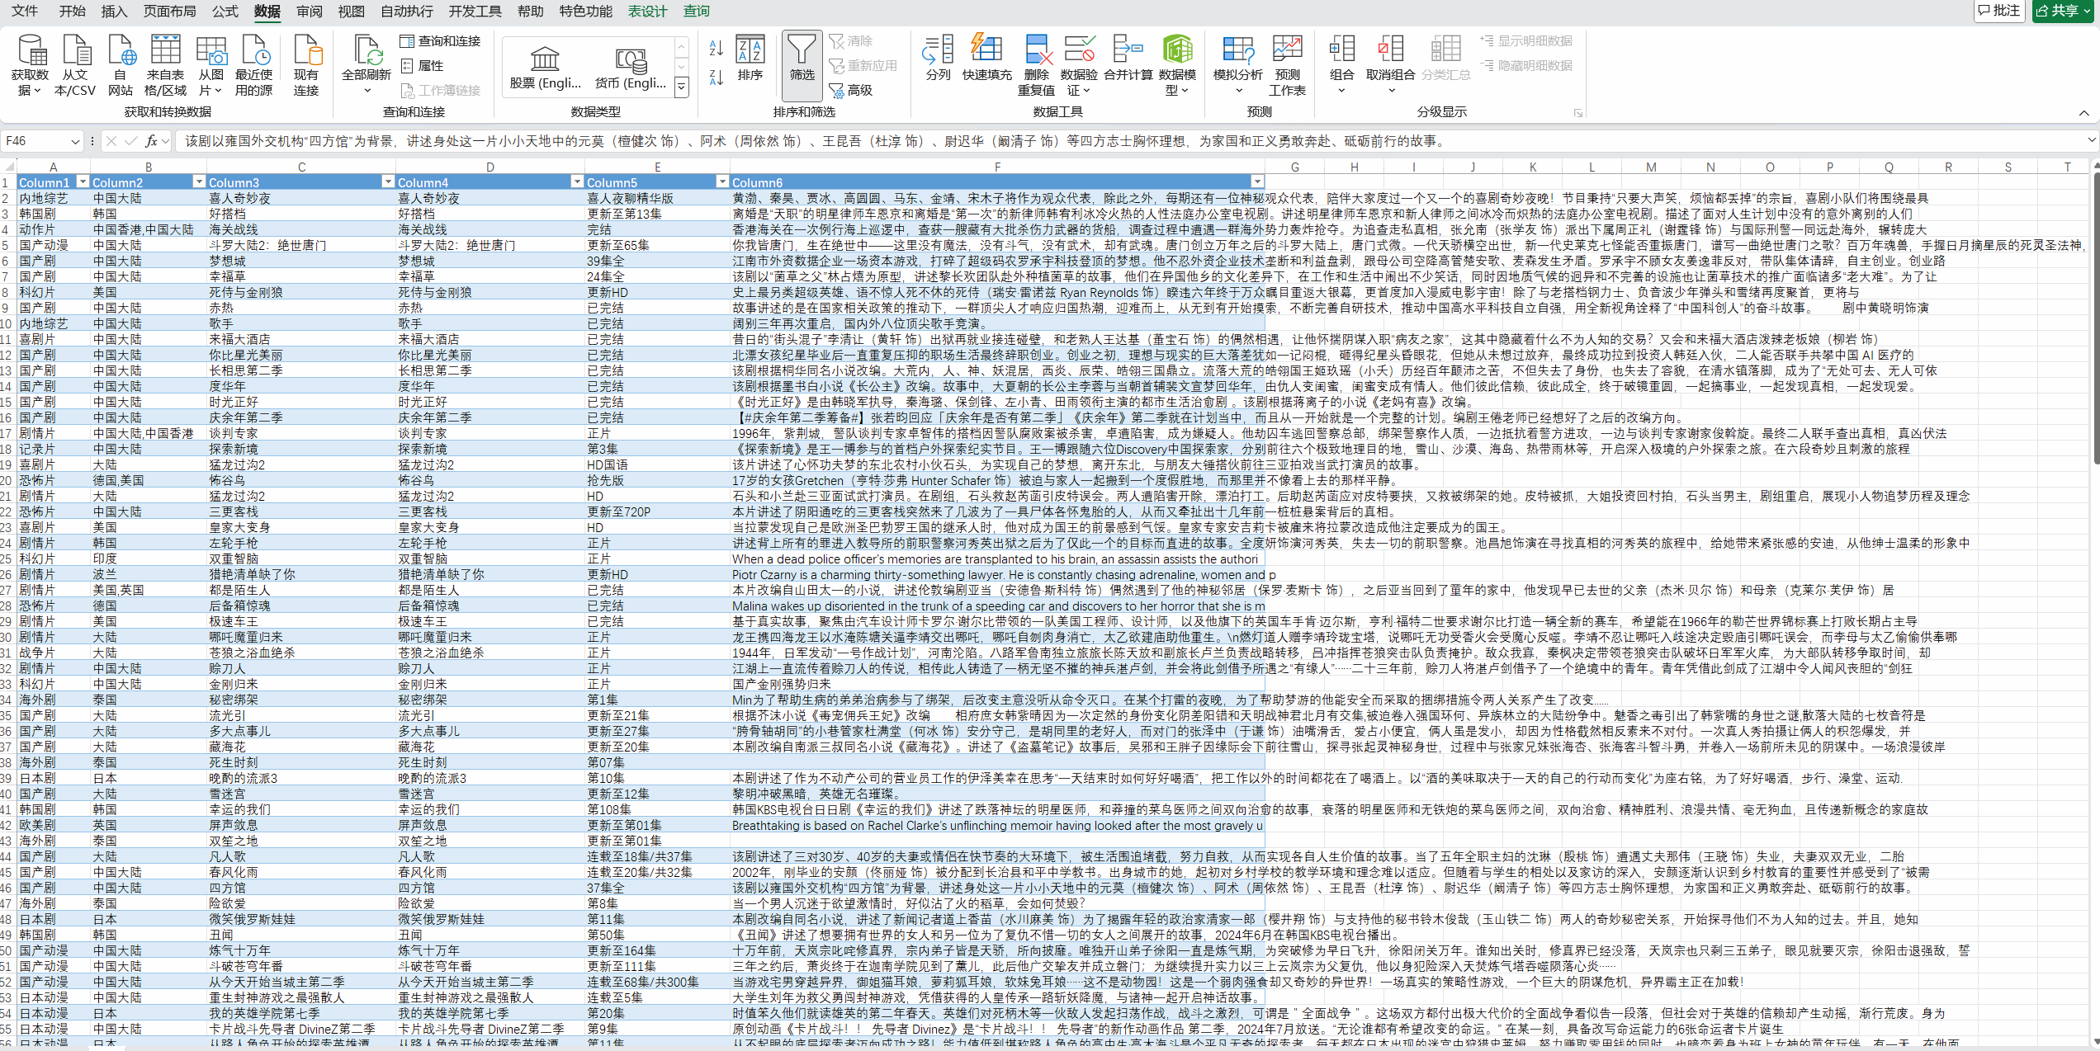
Task: Open the Column3 filter dropdown
Action: [x=387, y=181]
